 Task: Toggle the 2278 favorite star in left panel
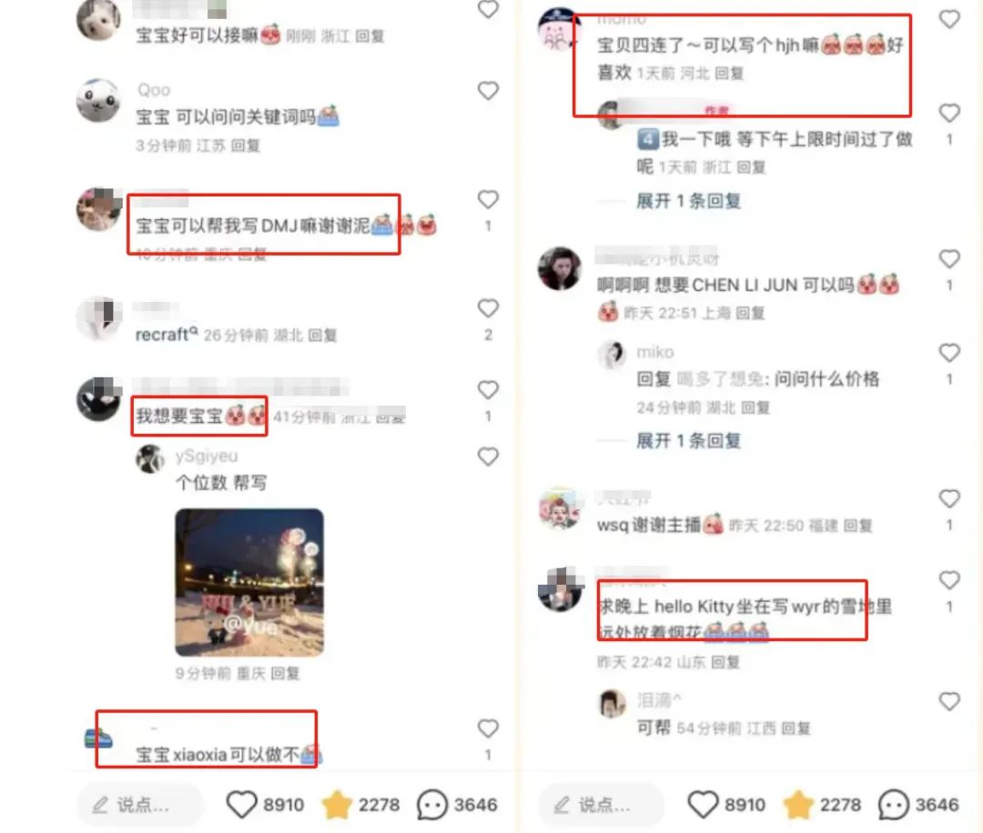point(337,804)
